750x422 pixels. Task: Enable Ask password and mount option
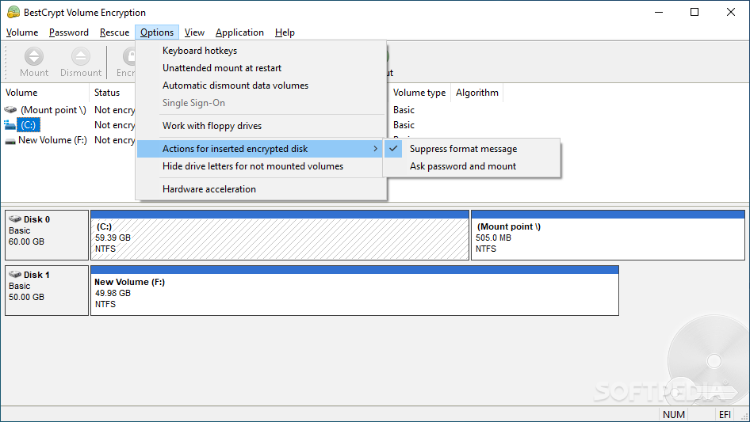(471, 165)
